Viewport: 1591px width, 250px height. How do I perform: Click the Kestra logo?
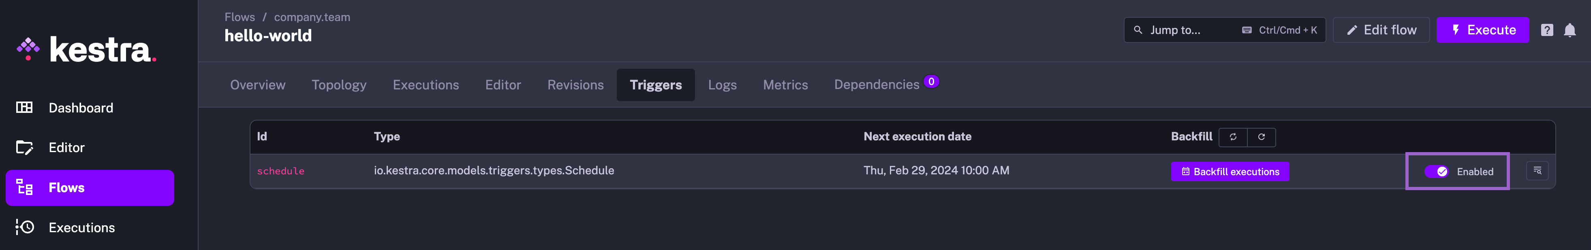(86, 49)
